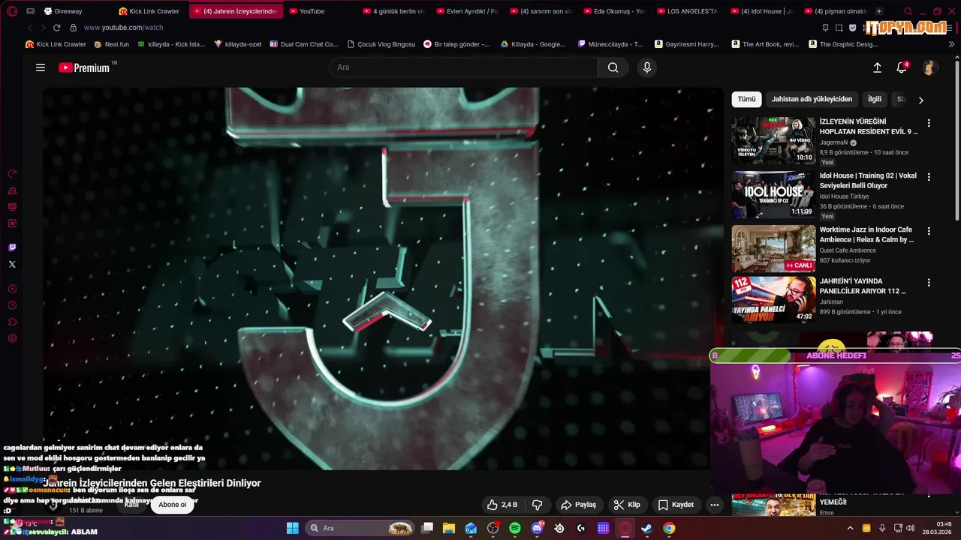Show hidden bookmarks with double chevron
961x540 pixels.
click(x=952, y=44)
